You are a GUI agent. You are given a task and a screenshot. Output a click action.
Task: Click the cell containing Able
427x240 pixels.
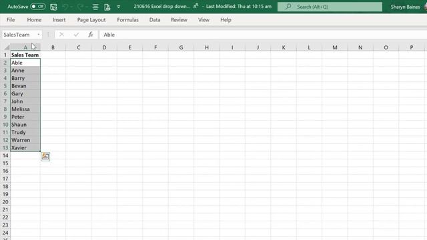point(25,63)
